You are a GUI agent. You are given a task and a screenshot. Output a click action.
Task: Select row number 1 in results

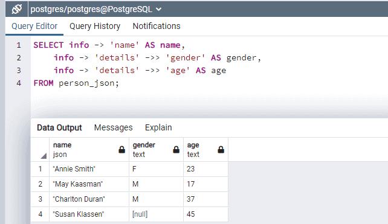(x=40, y=169)
